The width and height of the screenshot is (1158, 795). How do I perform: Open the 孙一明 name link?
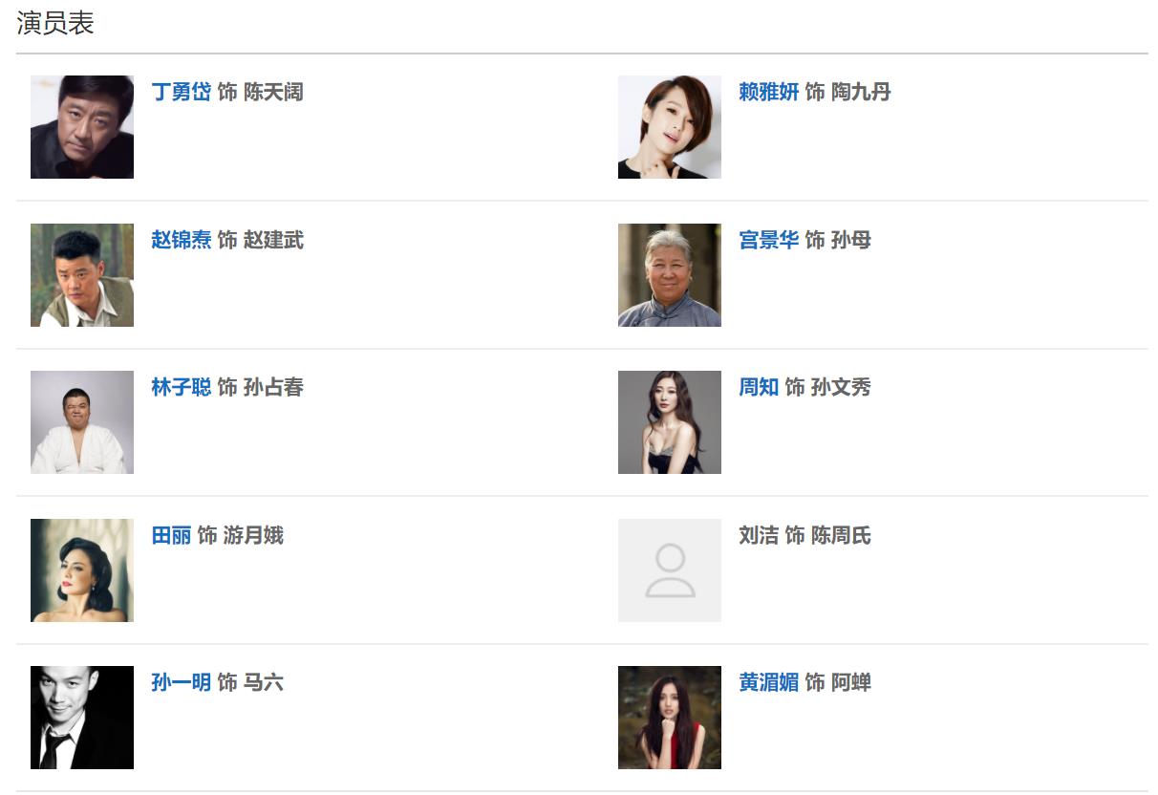coord(181,682)
